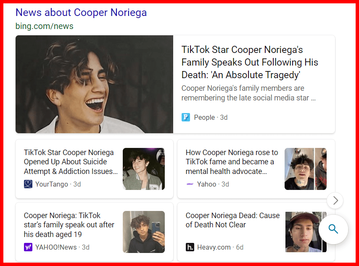The height and width of the screenshot is (266, 359).
Task: Click the blue magnifier search button
Action: [333, 229]
